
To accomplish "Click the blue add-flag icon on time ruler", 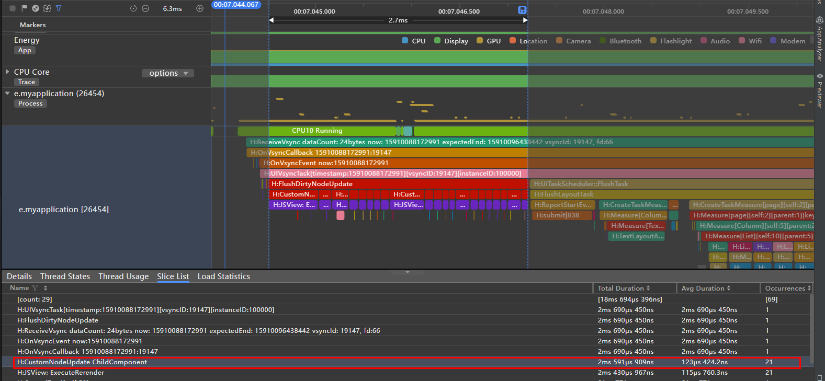I will 522,10.
